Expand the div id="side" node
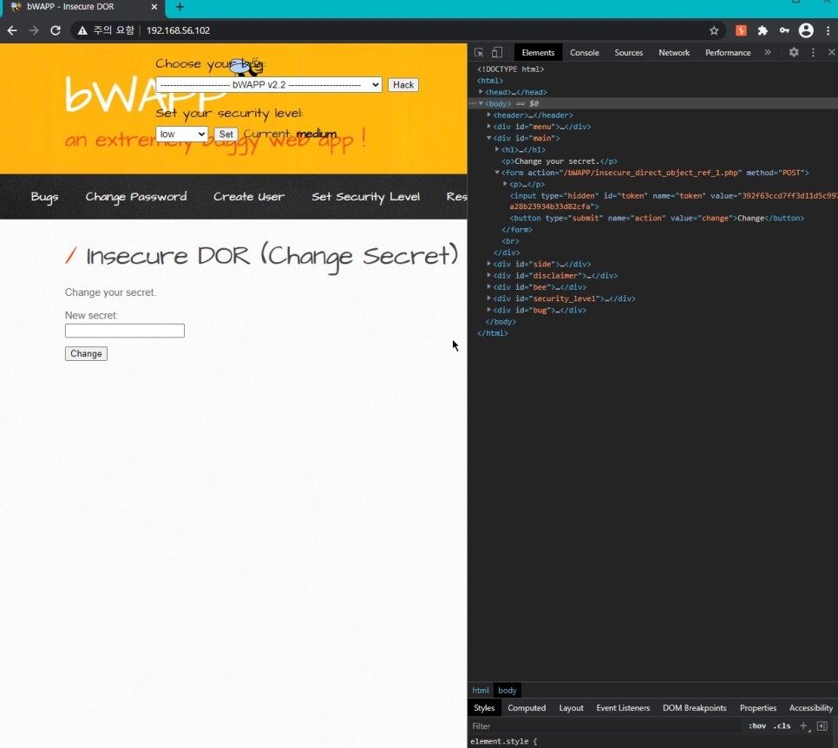 pos(488,264)
